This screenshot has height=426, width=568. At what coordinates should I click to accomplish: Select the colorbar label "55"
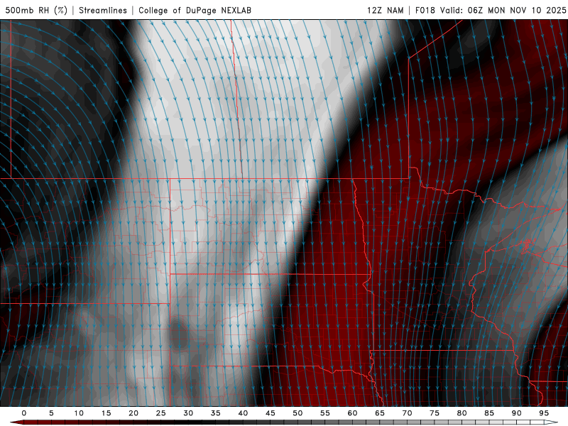click(325, 413)
